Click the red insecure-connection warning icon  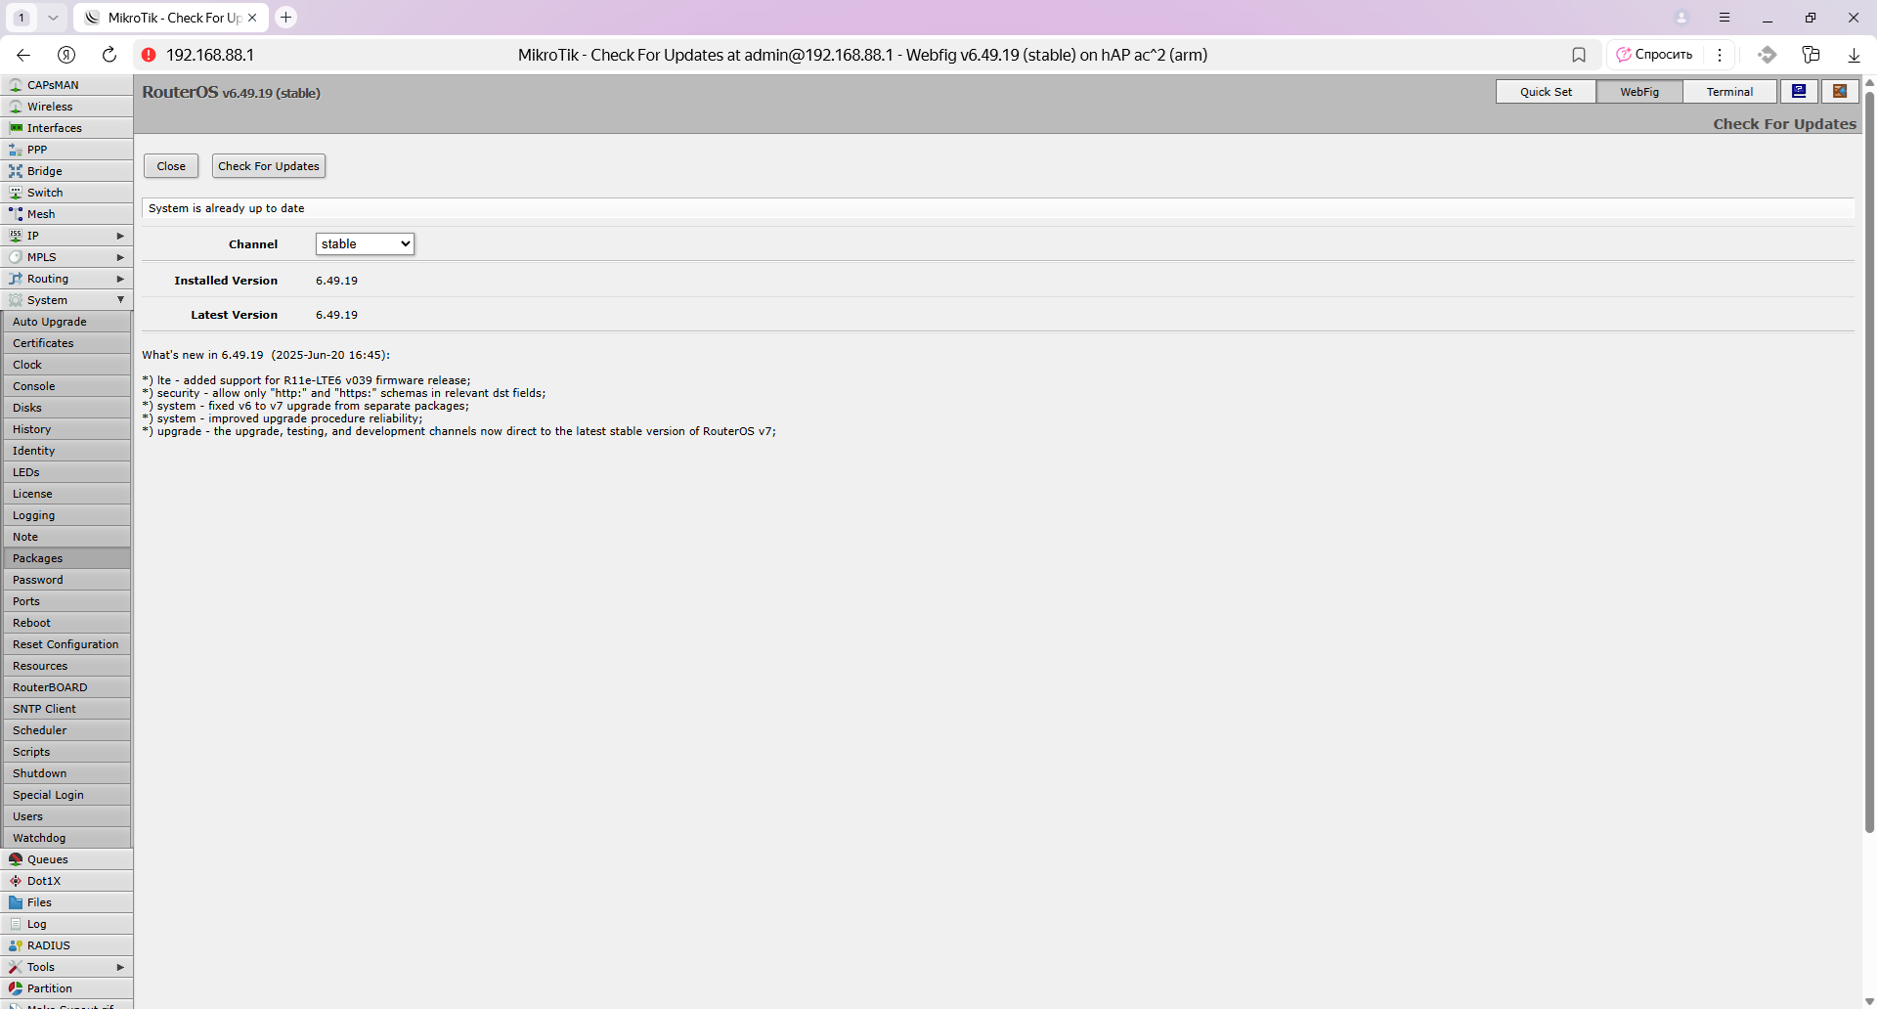pos(149,55)
